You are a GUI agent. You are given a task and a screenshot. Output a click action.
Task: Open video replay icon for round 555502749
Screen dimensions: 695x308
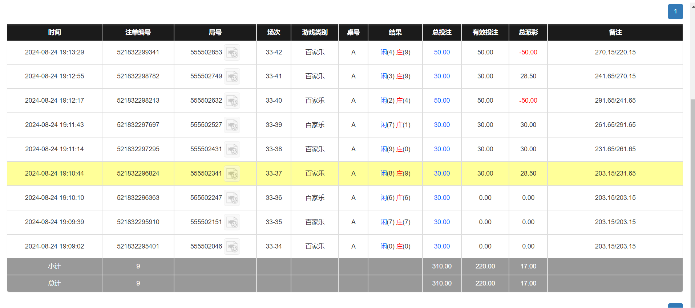232,77
